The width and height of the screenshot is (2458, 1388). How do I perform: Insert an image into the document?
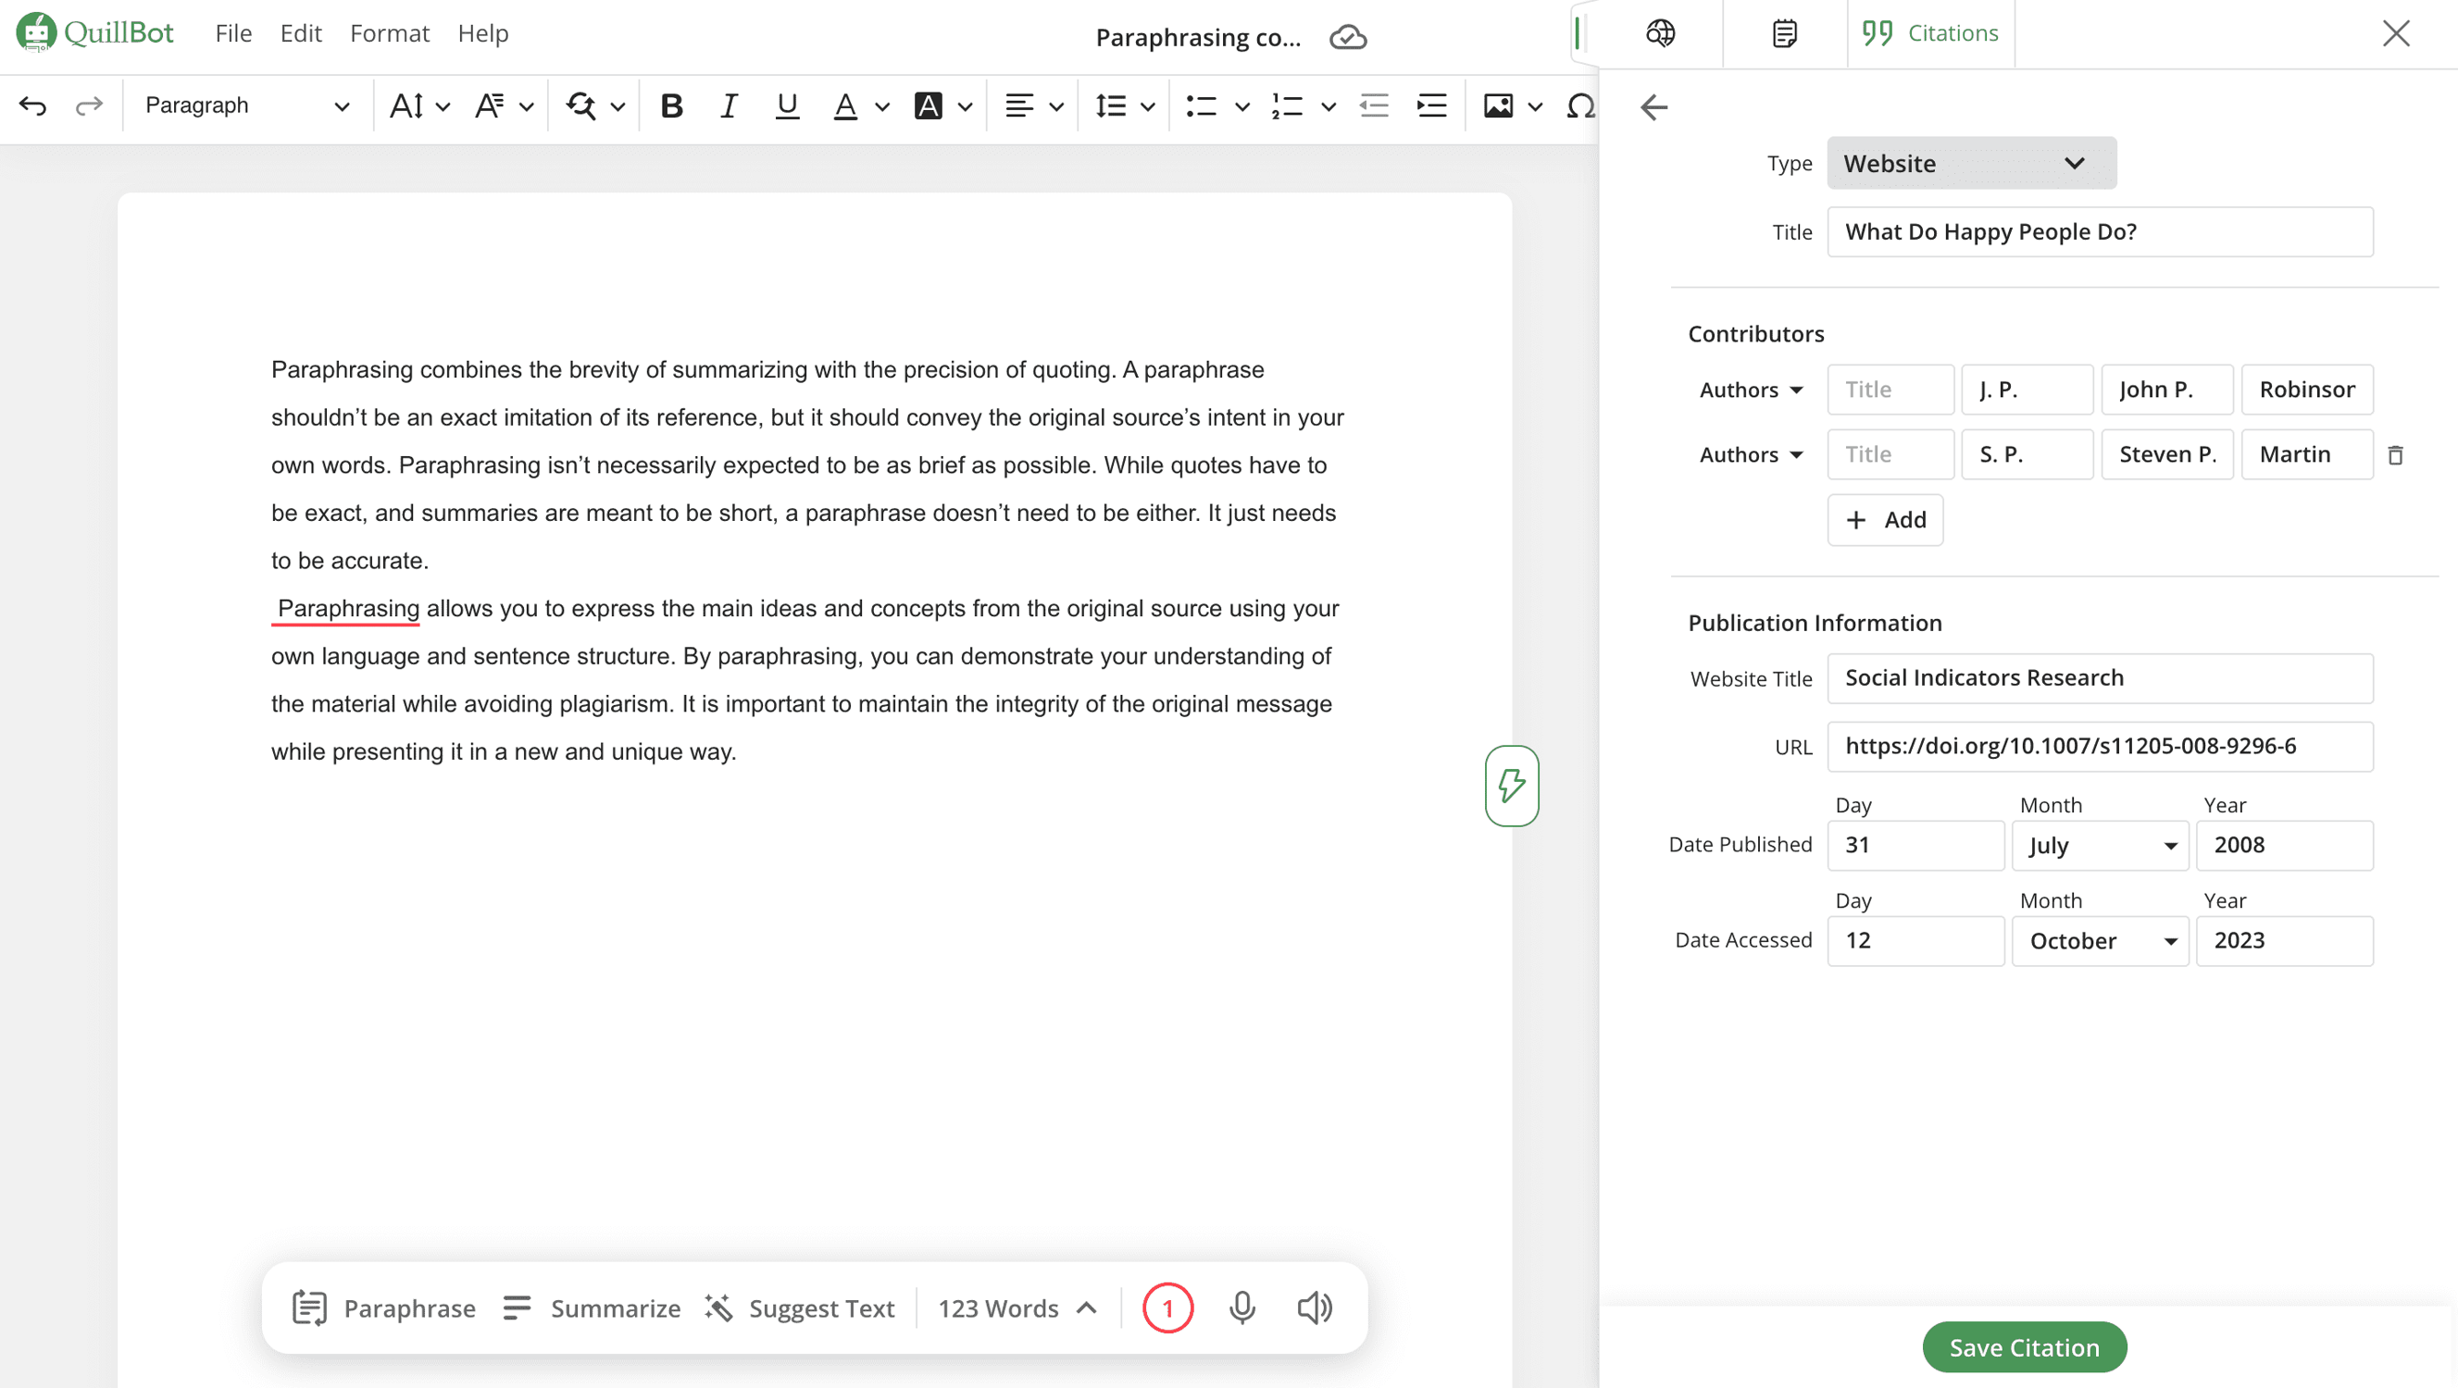click(x=1498, y=105)
